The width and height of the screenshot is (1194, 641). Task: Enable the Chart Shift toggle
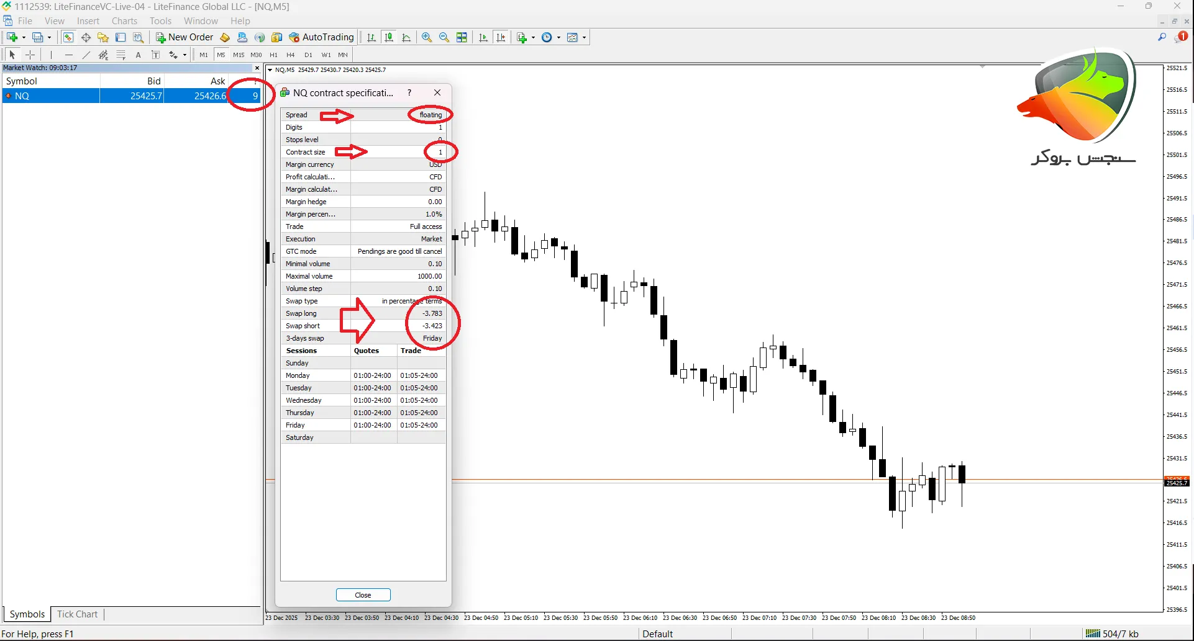point(501,37)
